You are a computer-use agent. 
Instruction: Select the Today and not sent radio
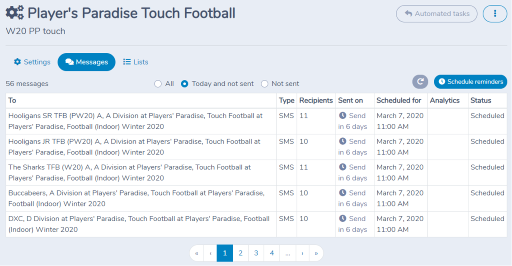click(184, 84)
